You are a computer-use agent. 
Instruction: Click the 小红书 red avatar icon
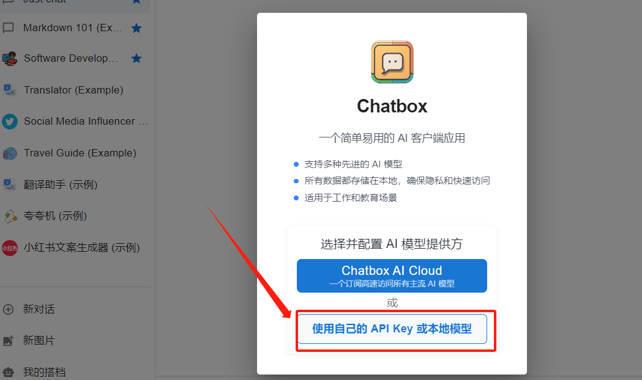click(10, 247)
